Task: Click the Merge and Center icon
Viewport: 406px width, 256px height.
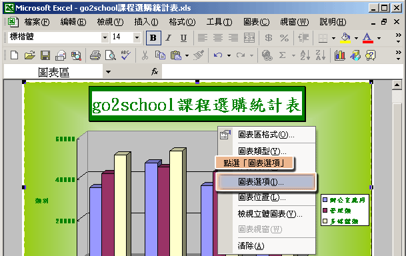Action: [249, 38]
